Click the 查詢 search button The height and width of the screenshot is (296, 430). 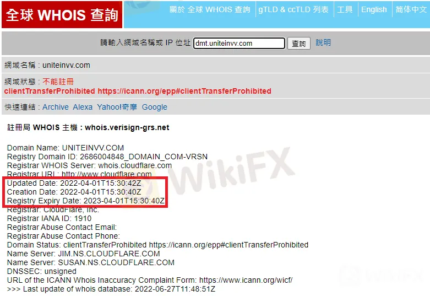pyautogui.click(x=298, y=44)
